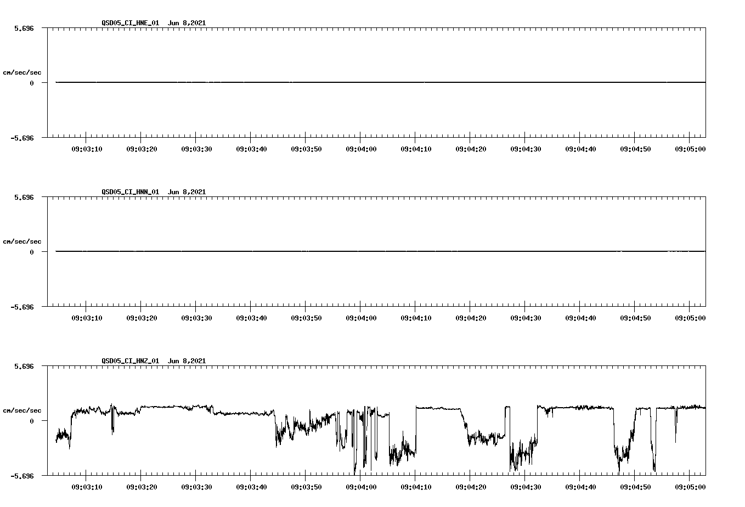Viewport: 745px width, 507px height.
Task: Pick 09:04:50 timestamp beneath HNZ plot
Action: (635, 487)
